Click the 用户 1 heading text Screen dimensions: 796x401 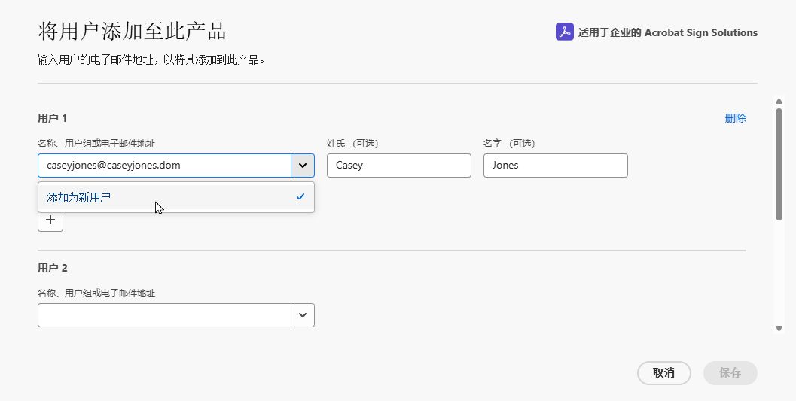(x=52, y=118)
